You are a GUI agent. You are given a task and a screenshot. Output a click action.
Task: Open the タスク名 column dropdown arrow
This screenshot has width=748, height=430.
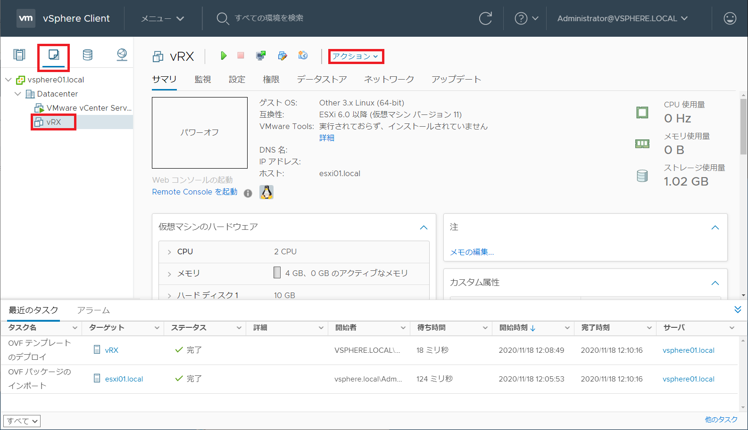coord(75,328)
